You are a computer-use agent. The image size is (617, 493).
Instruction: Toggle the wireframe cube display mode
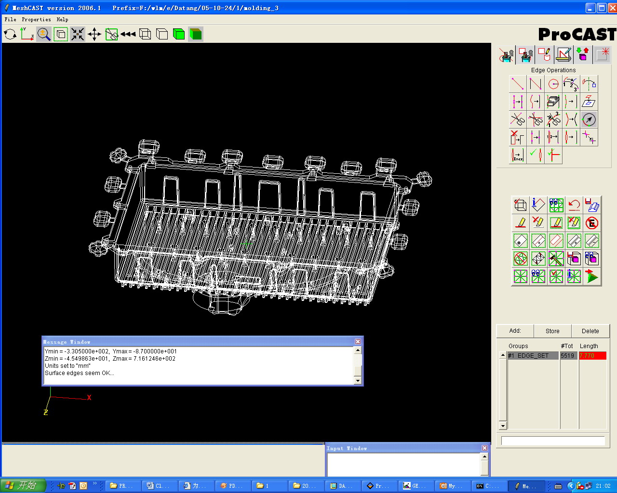click(145, 34)
